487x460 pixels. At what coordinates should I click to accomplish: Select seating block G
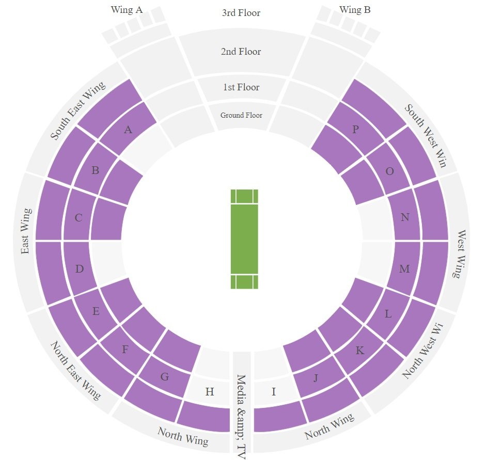(164, 376)
